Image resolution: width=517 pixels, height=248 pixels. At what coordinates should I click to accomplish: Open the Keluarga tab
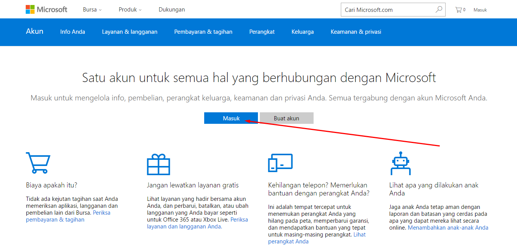(x=303, y=32)
